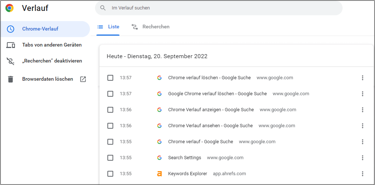Open more actions for Chrome verlauf - Google Suche
Viewport: 375px width, 185px height.
click(363, 142)
